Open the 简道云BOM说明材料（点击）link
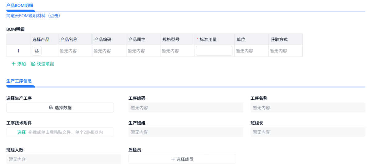Image resolution: width=369 pixels, height=166 pixels. click(33, 15)
